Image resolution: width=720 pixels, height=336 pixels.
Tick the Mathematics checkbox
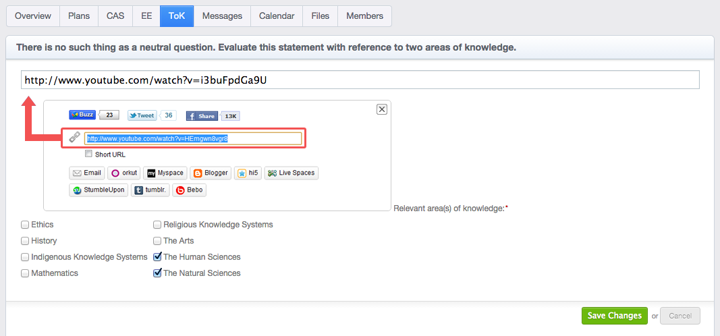[x=25, y=273]
